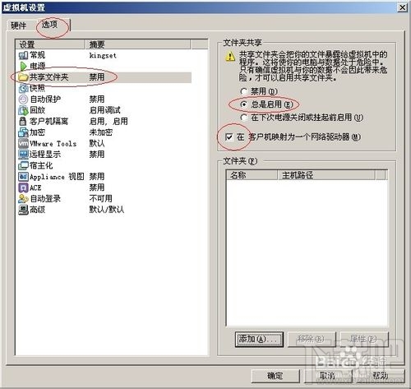Select the 自动登录 autologin users icon

point(23,198)
